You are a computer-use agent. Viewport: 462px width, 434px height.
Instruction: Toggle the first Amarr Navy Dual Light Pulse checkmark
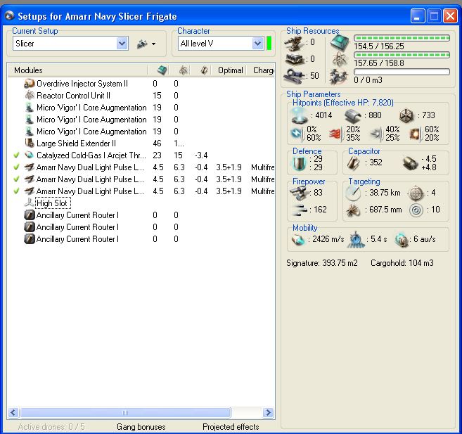pyautogui.click(x=16, y=167)
